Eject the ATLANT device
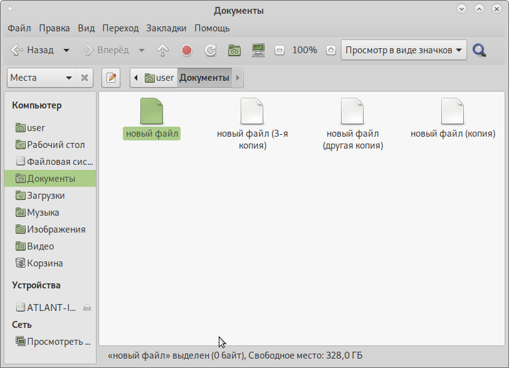The image size is (509, 368). [x=87, y=307]
